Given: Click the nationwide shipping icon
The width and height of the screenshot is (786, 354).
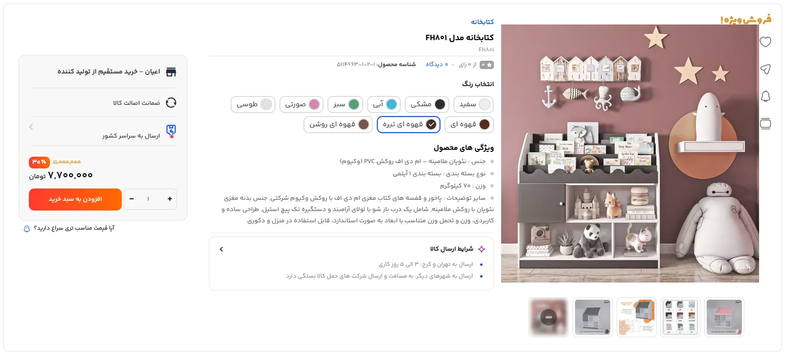Looking at the screenshot, I should click(x=171, y=131).
